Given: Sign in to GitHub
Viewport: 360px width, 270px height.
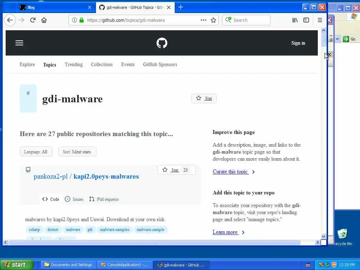Looking at the screenshot, I should coord(298,43).
